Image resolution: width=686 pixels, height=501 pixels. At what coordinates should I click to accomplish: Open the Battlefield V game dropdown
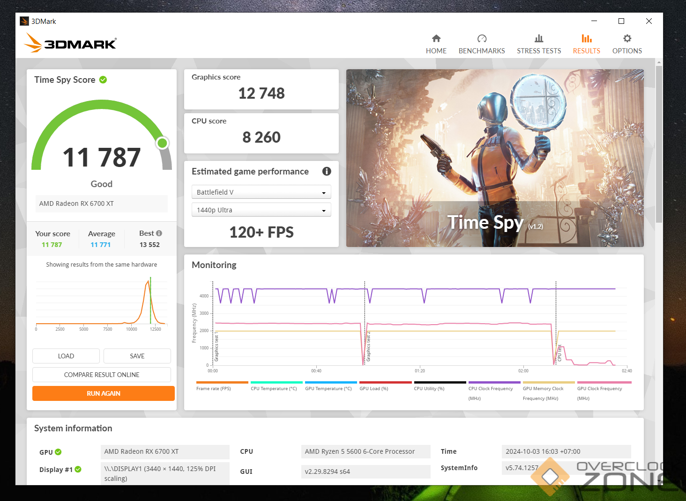pos(261,192)
